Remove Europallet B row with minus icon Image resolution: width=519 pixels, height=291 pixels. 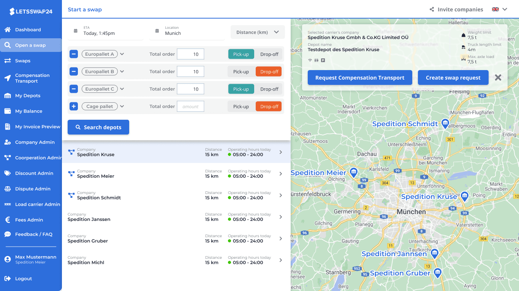74,72
